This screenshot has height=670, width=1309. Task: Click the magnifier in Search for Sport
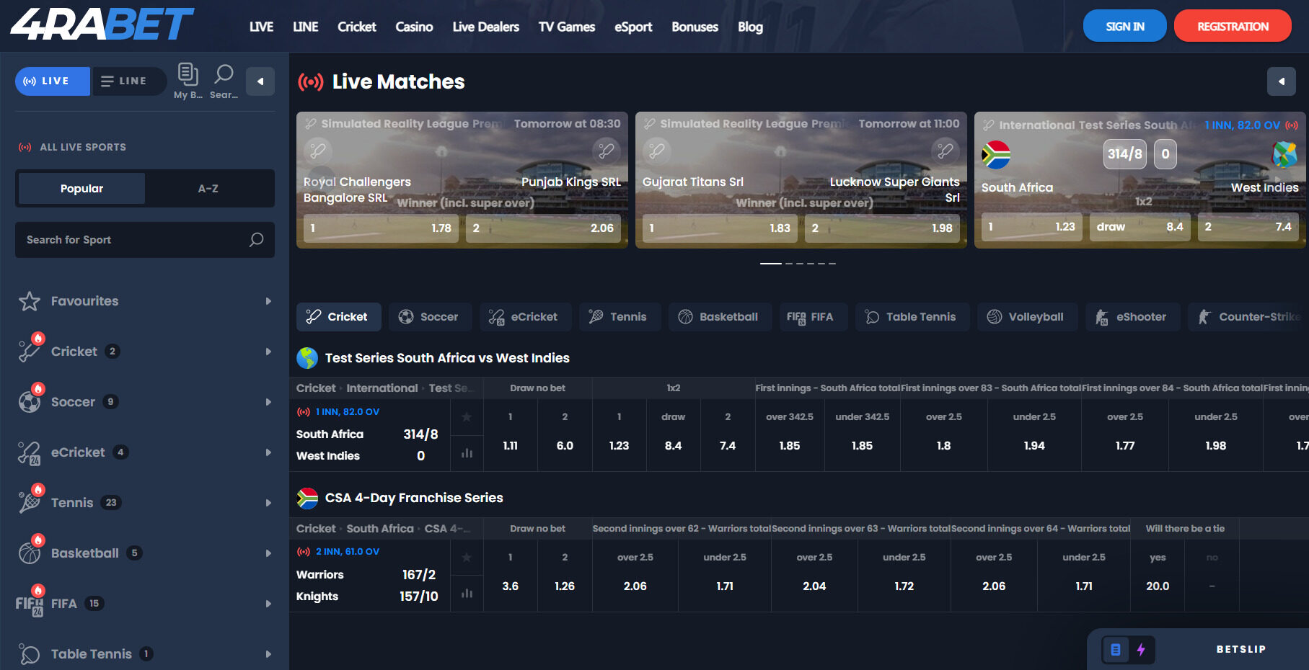coord(256,239)
